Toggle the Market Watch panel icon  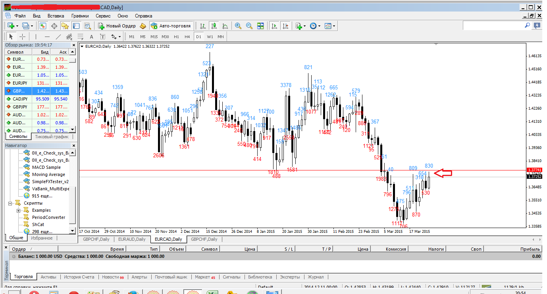[43, 26]
